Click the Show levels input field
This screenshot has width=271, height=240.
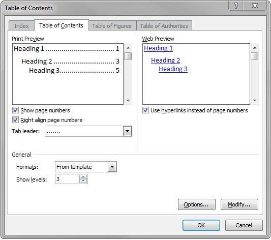[67, 179]
